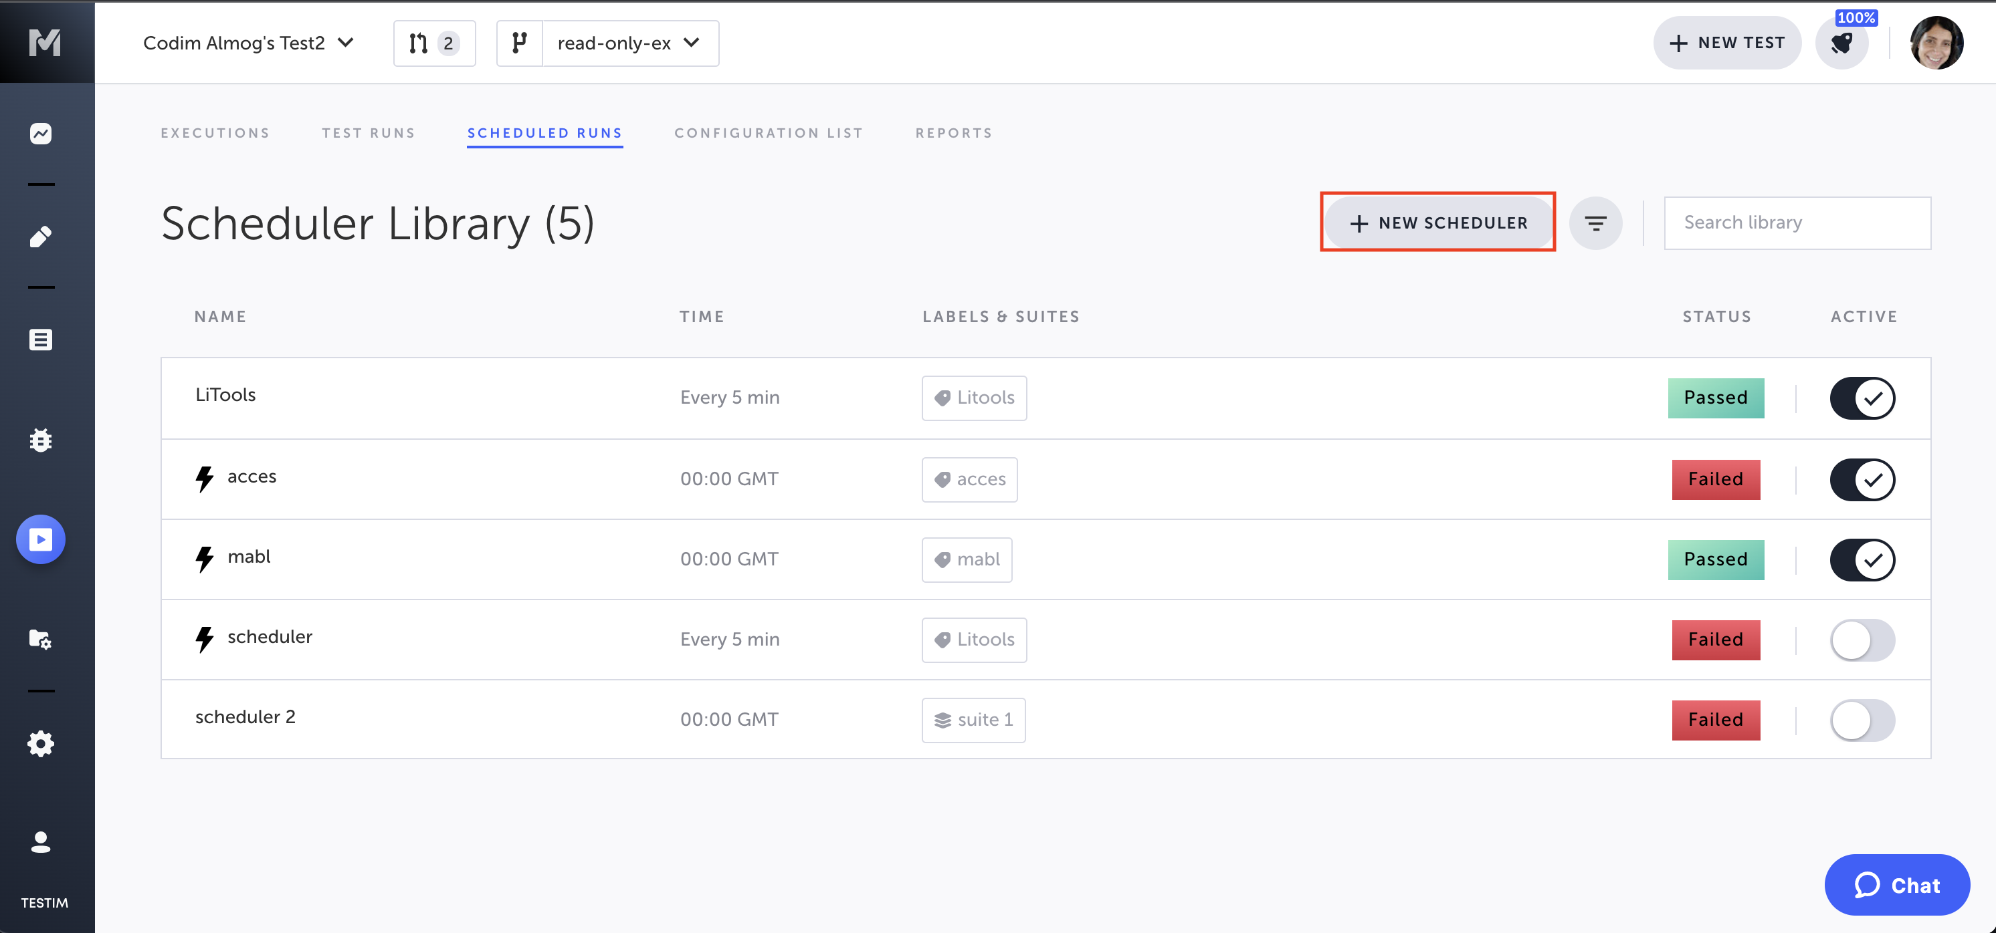Open the test list icon in sidebar
1996x933 pixels.
pos(41,340)
